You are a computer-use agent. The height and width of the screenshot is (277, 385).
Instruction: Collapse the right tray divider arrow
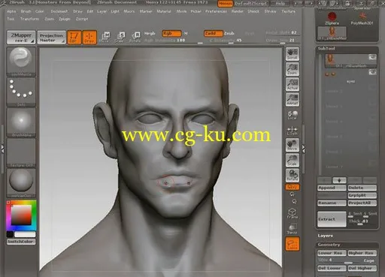pyautogui.click(x=303, y=149)
